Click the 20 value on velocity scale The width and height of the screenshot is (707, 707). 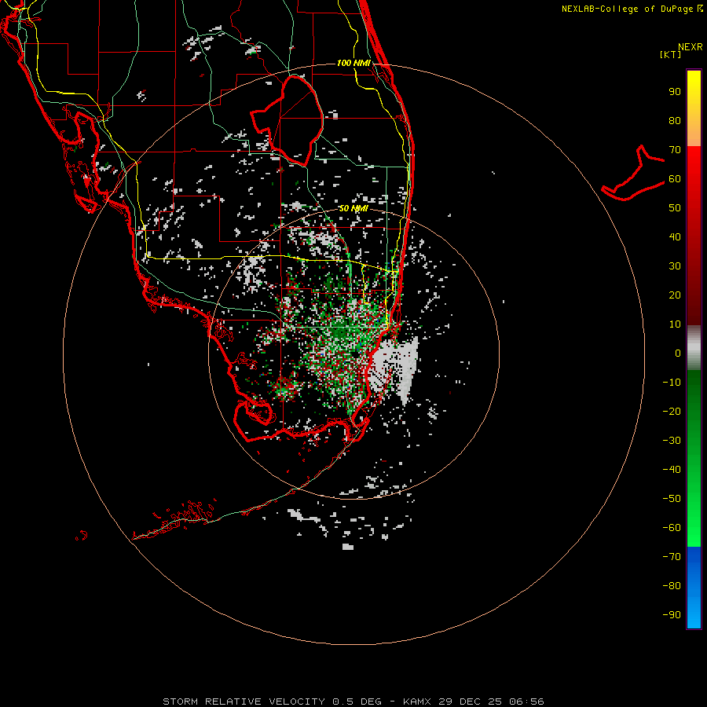(x=675, y=295)
